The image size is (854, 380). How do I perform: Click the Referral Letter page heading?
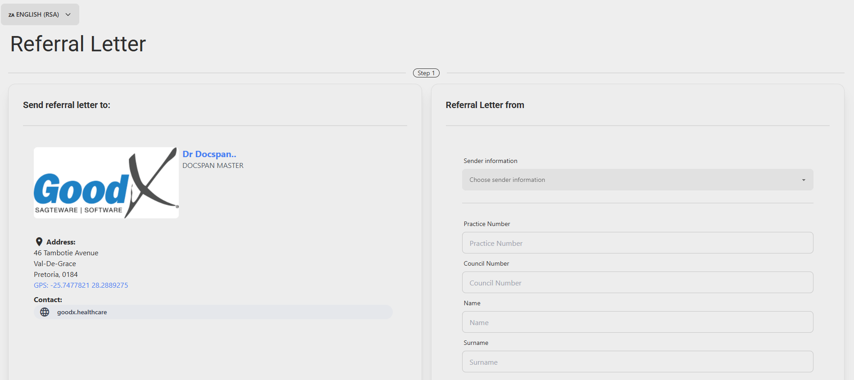78,44
